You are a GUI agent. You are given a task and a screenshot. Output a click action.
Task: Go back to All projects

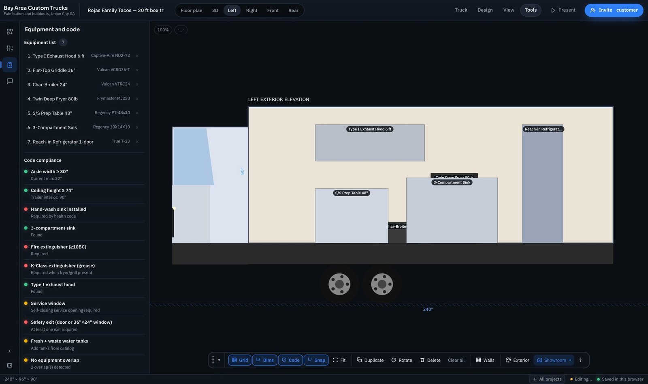pos(547,379)
